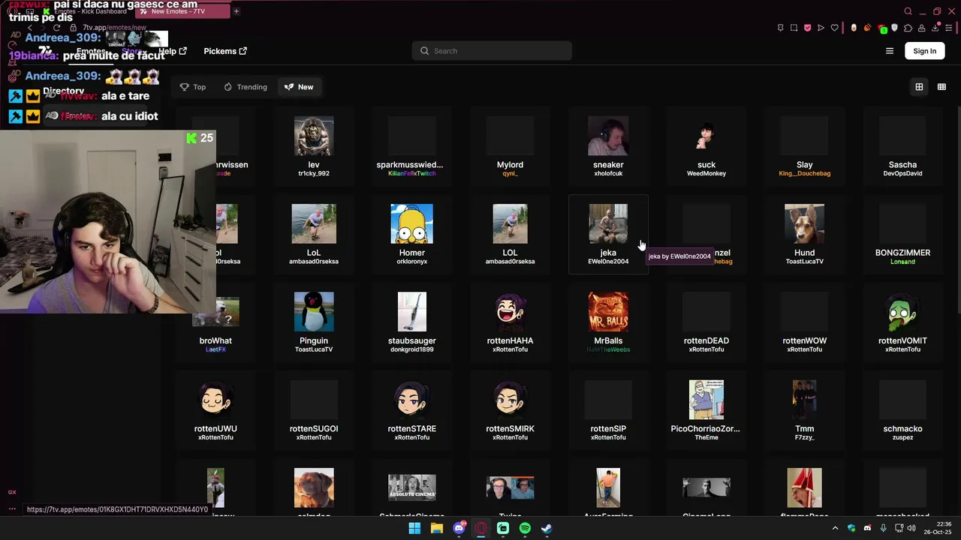Open the Tmm emote

pyautogui.click(x=804, y=400)
